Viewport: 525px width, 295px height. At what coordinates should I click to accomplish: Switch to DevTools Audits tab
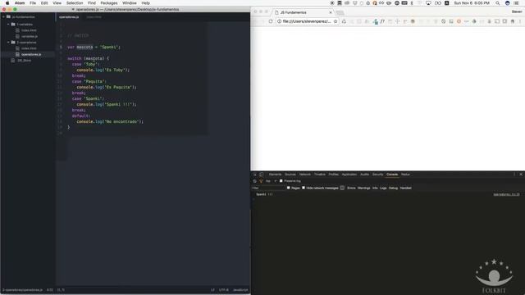pyautogui.click(x=364, y=175)
